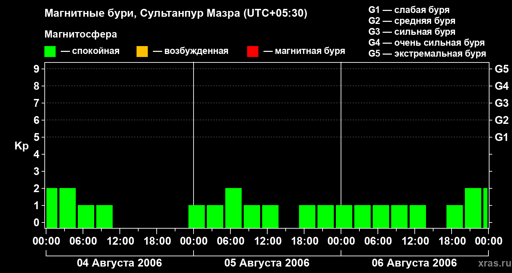Click the 18:00 time label for 04 Августа
Image resolution: width=512 pixels, height=273 pixels.
click(157, 241)
